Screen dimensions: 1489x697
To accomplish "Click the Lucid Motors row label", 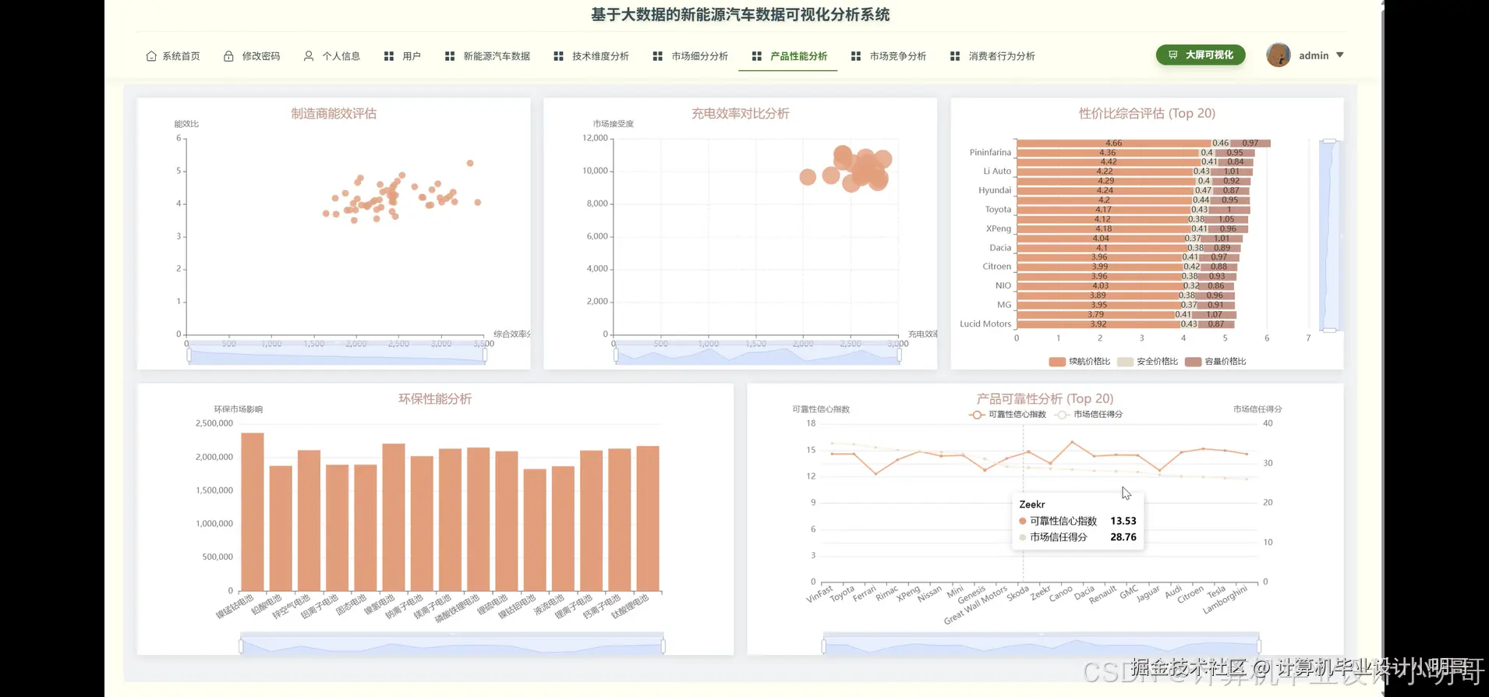I will coord(985,324).
